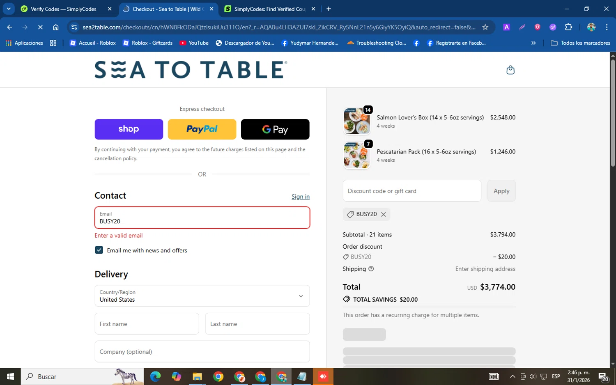Image resolution: width=616 pixels, height=385 pixels.
Task: Open the Chrome three-dot menu
Action: point(607,27)
